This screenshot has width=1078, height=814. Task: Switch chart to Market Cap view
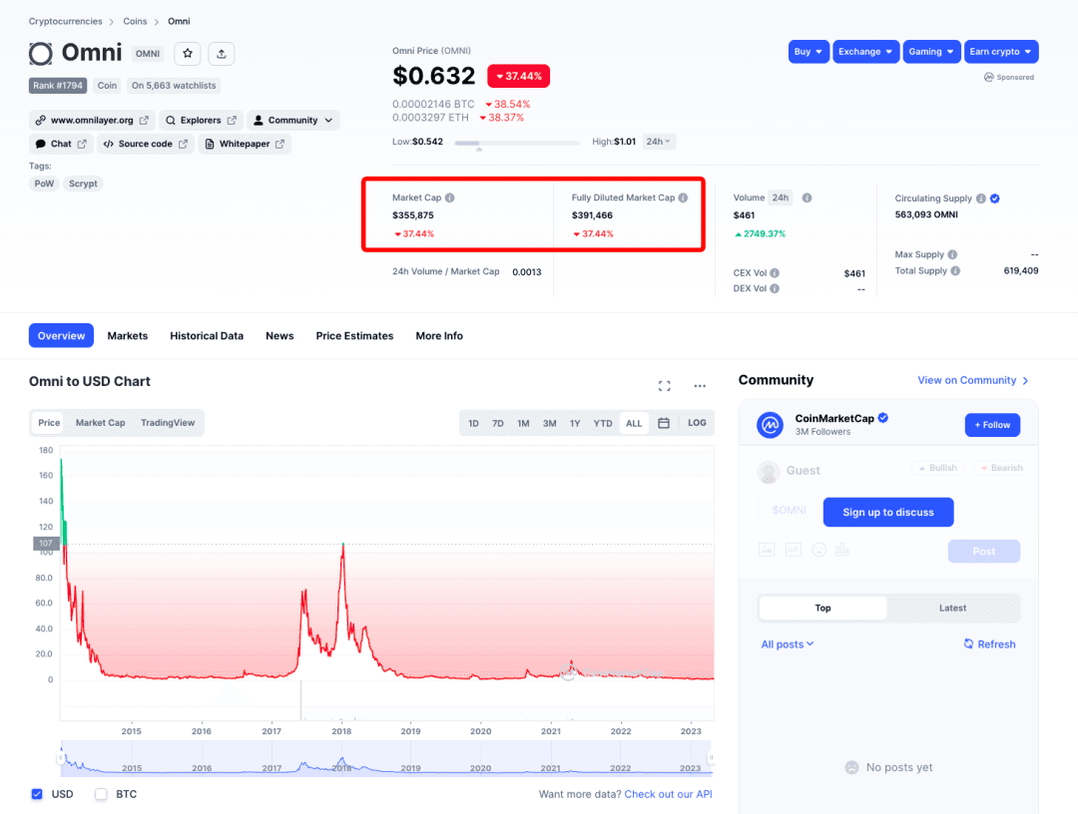101,423
